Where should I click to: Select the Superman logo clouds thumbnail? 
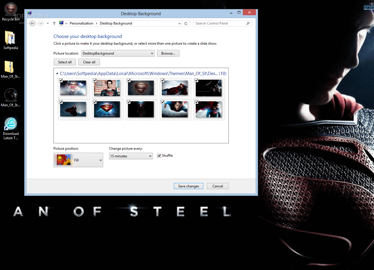pos(73,88)
